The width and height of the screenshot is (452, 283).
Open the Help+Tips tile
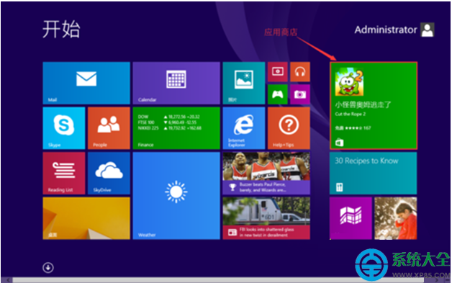289,128
